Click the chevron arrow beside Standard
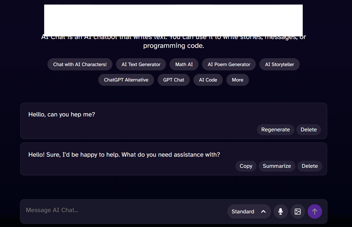 tap(263, 211)
